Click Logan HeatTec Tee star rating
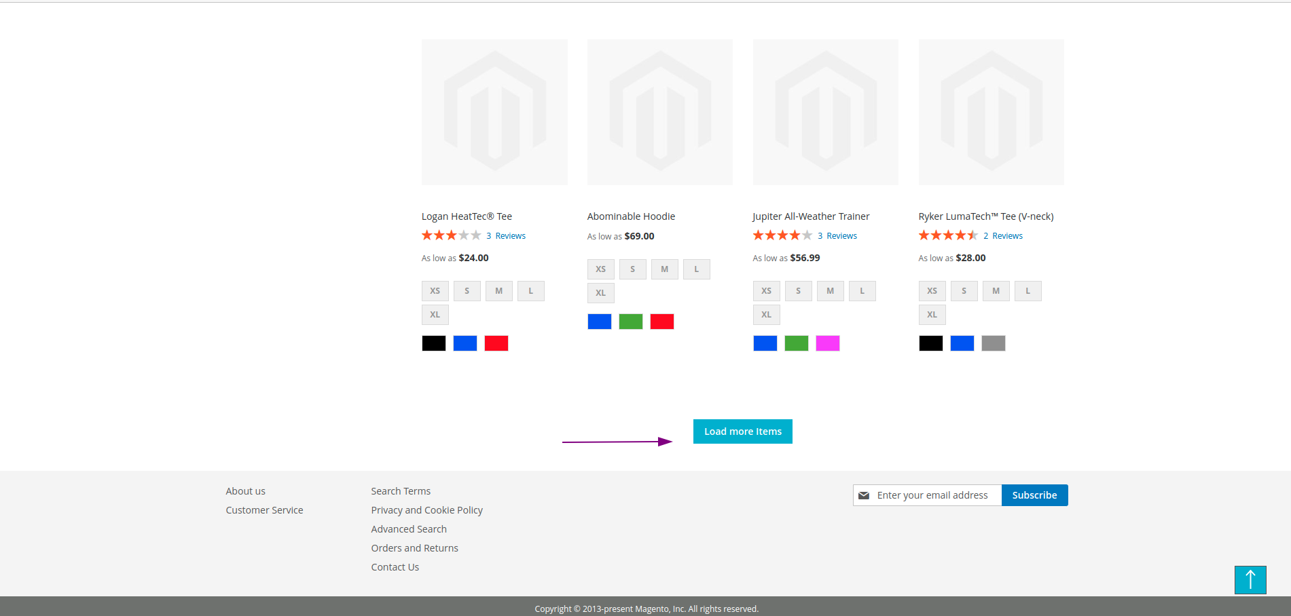 [451, 235]
